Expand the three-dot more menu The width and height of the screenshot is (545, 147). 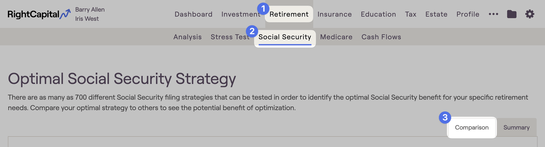click(493, 14)
